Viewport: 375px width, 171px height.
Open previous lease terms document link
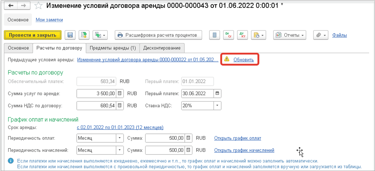147,60
